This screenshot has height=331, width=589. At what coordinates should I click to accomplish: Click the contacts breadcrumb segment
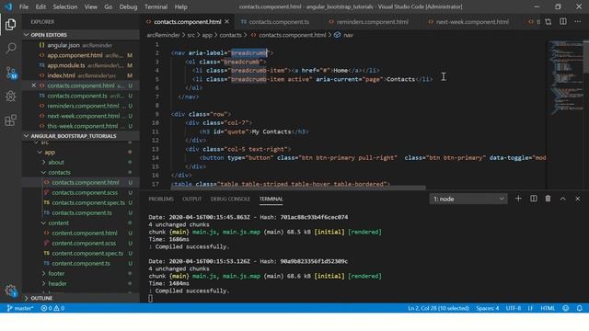[x=230, y=35]
